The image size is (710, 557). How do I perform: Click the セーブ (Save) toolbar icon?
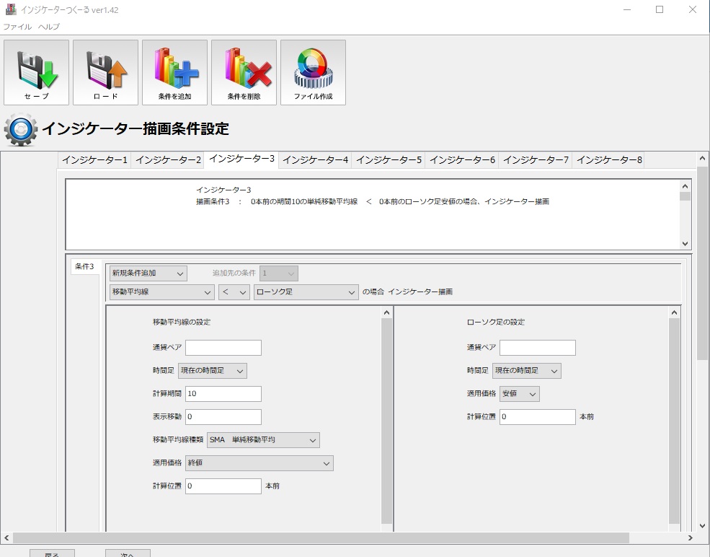pyautogui.click(x=36, y=72)
